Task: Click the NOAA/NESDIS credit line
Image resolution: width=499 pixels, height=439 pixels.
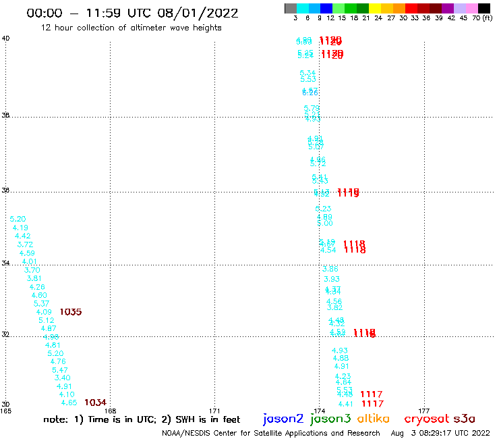Action: point(271,433)
